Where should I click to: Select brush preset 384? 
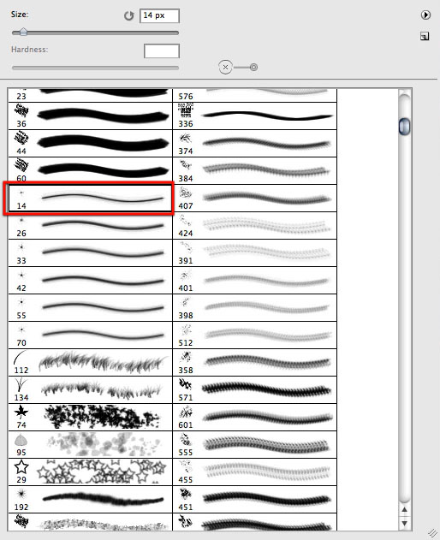(254, 170)
